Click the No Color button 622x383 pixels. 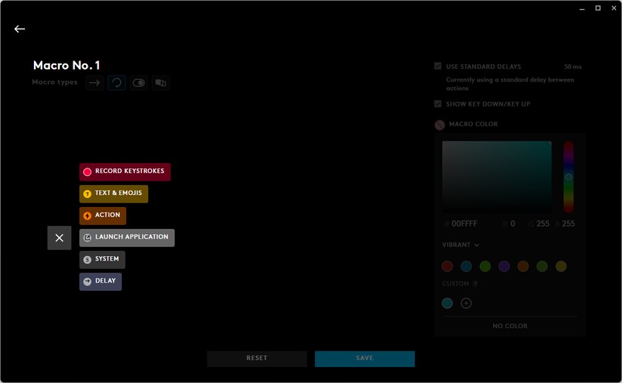pyautogui.click(x=509, y=326)
